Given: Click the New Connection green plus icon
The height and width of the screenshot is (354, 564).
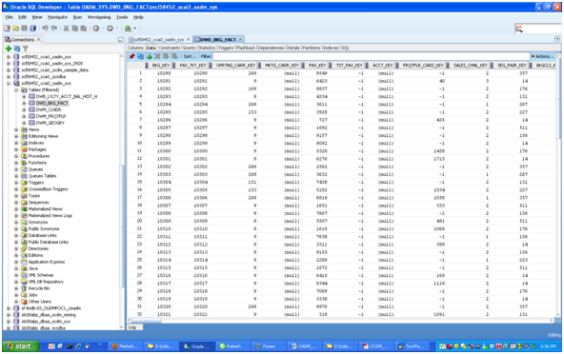Looking at the screenshot, I should coord(9,49).
